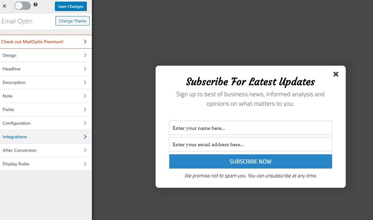Expand the Design section chevron
Screen dimensions: 373x220
pos(85,55)
